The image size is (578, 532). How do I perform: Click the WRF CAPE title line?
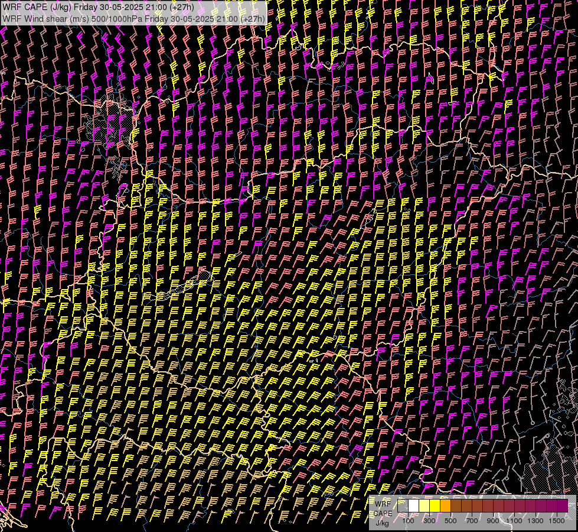tap(98, 7)
